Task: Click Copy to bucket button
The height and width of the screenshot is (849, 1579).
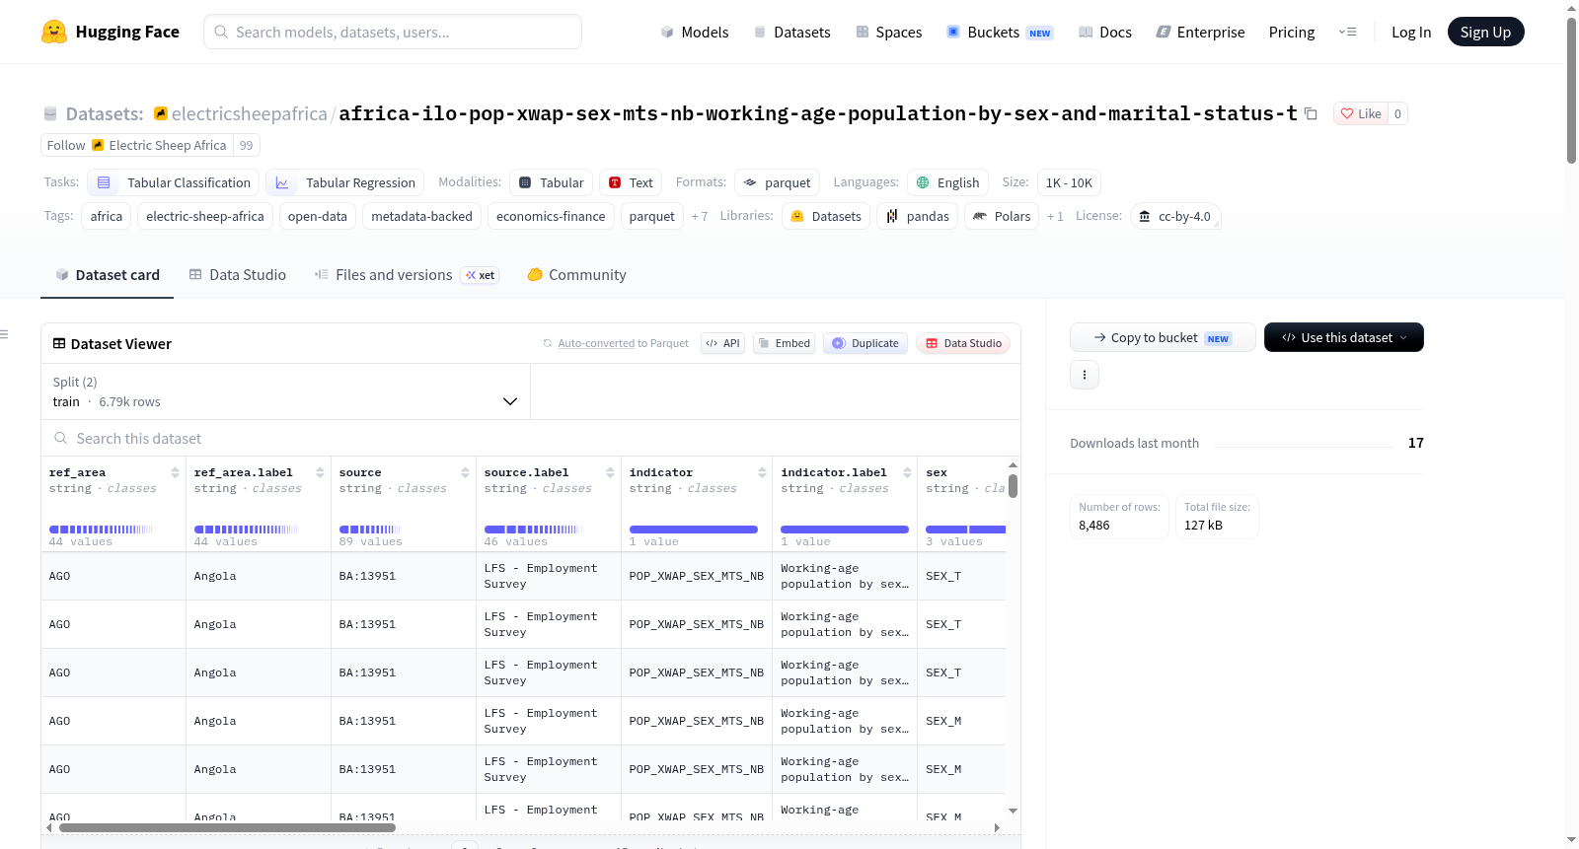Action: click(x=1163, y=337)
